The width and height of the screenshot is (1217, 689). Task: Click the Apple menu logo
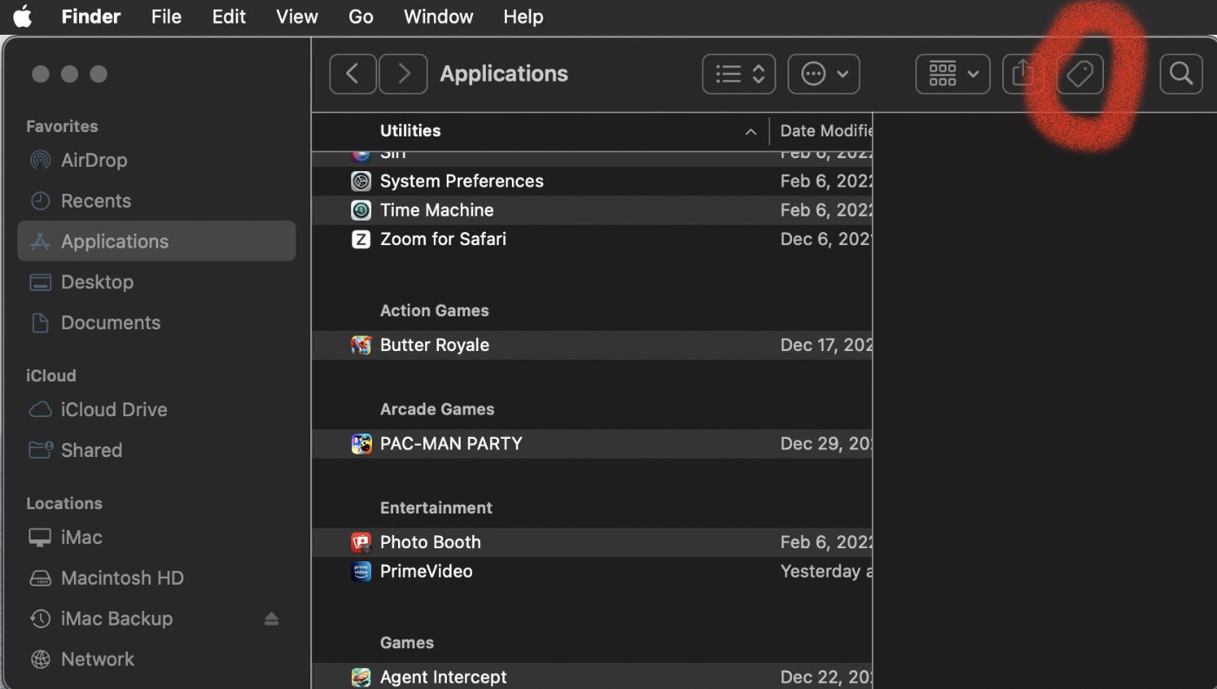[23, 17]
